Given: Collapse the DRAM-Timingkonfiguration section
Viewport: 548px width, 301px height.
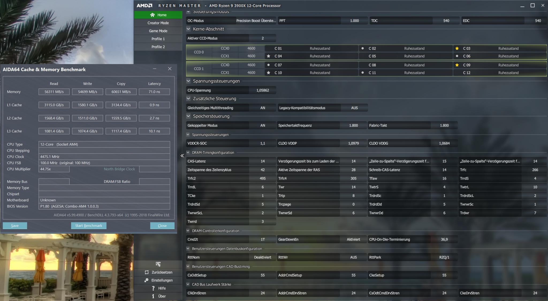Looking at the screenshot, I should coord(188,152).
